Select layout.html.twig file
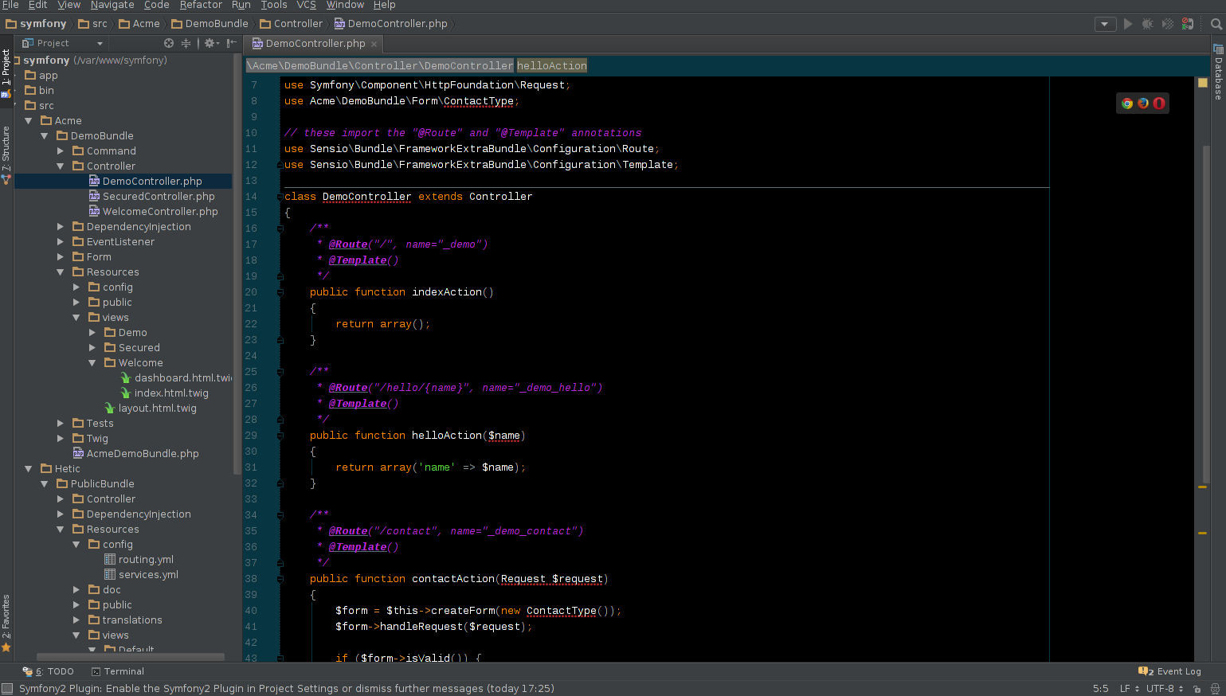This screenshot has width=1226, height=696. click(151, 409)
